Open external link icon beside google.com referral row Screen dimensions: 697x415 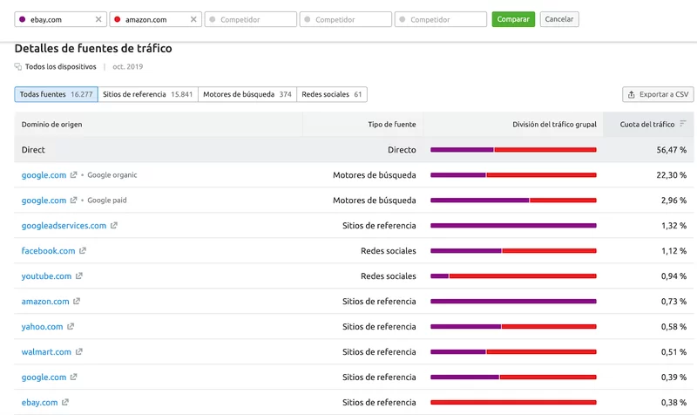coord(74,377)
